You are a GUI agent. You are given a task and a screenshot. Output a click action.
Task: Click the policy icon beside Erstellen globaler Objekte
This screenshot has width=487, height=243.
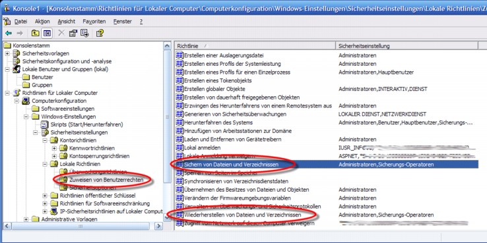click(x=179, y=89)
